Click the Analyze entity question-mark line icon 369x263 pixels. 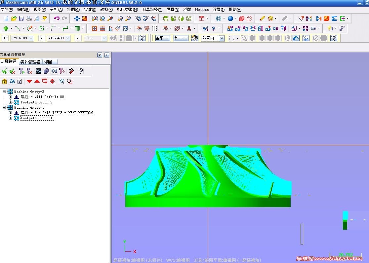(x=301, y=19)
